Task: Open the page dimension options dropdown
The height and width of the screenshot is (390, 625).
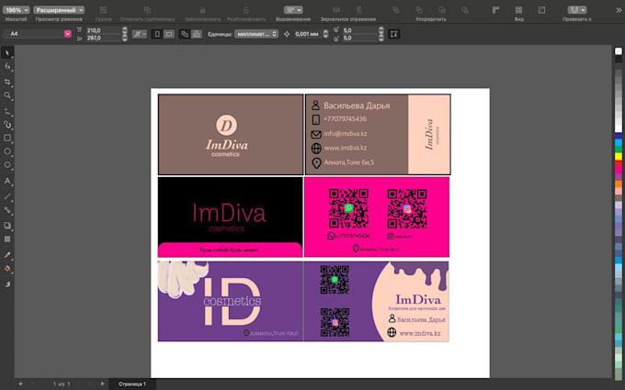Action: click(140, 34)
